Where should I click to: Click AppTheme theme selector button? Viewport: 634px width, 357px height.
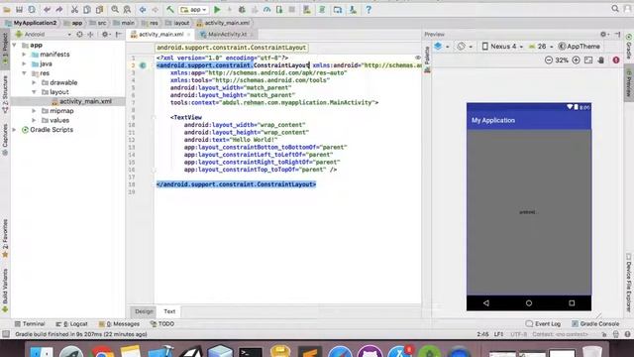point(579,47)
